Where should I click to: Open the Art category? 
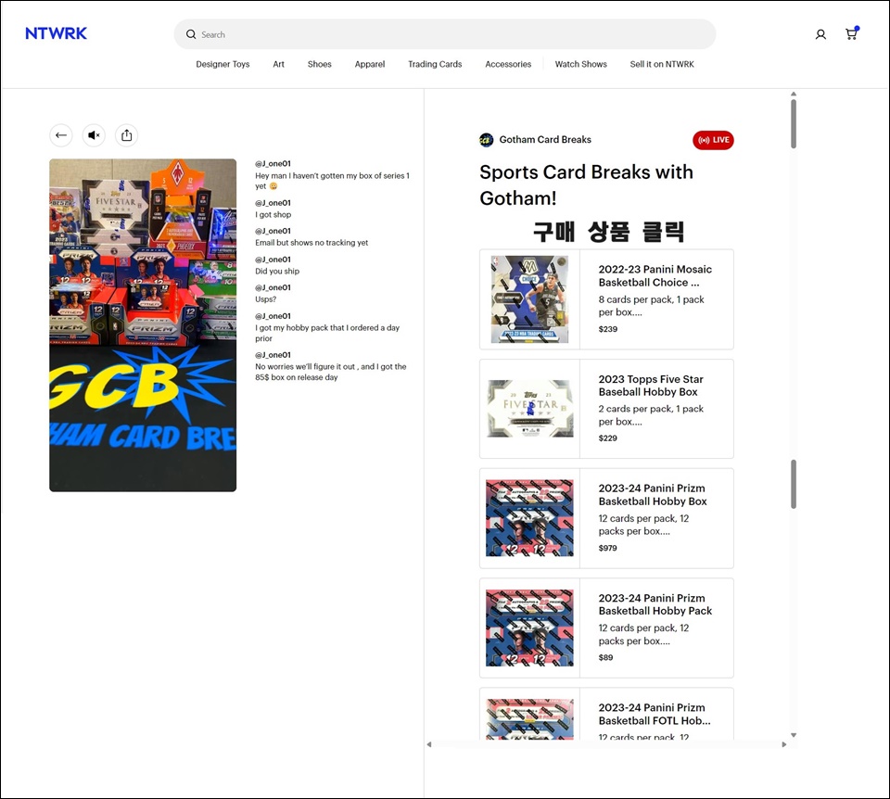pos(279,64)
